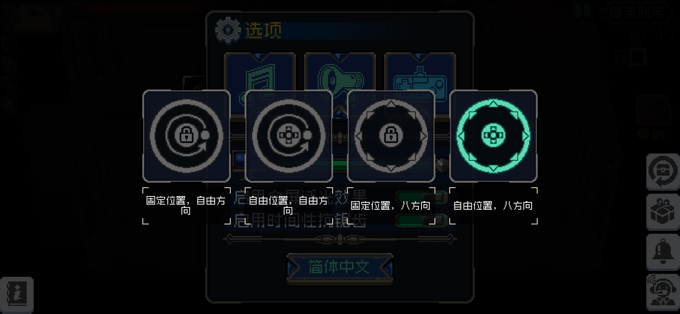Click the chat refresh icon
The width and height of the screenshot is (680, 314).
[x=663, y=172]
